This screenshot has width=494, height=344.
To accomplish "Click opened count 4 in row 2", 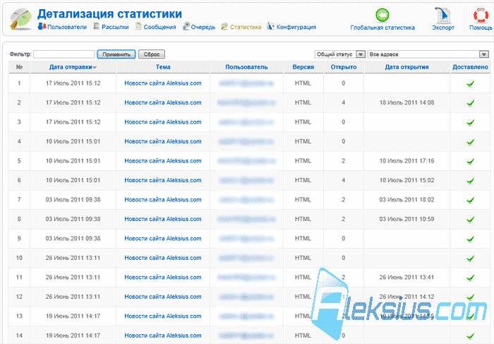I will tap(344, 103).
